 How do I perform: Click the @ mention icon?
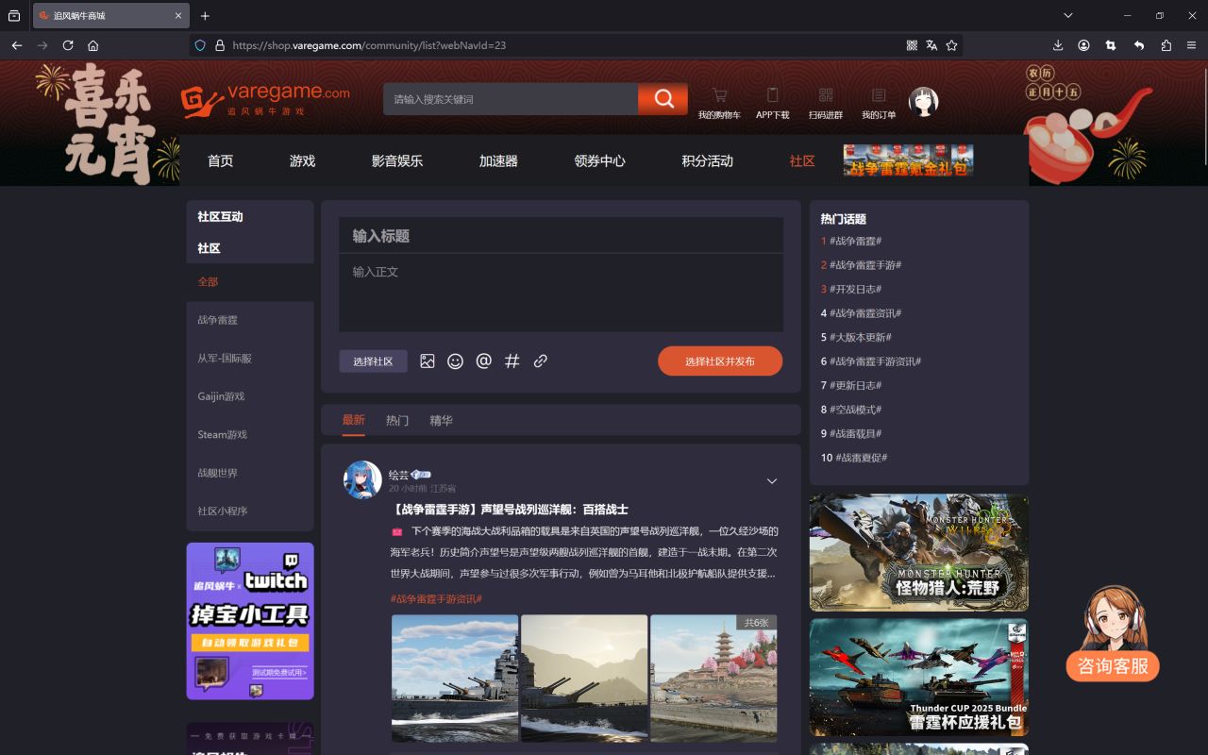tap(483, 361)
